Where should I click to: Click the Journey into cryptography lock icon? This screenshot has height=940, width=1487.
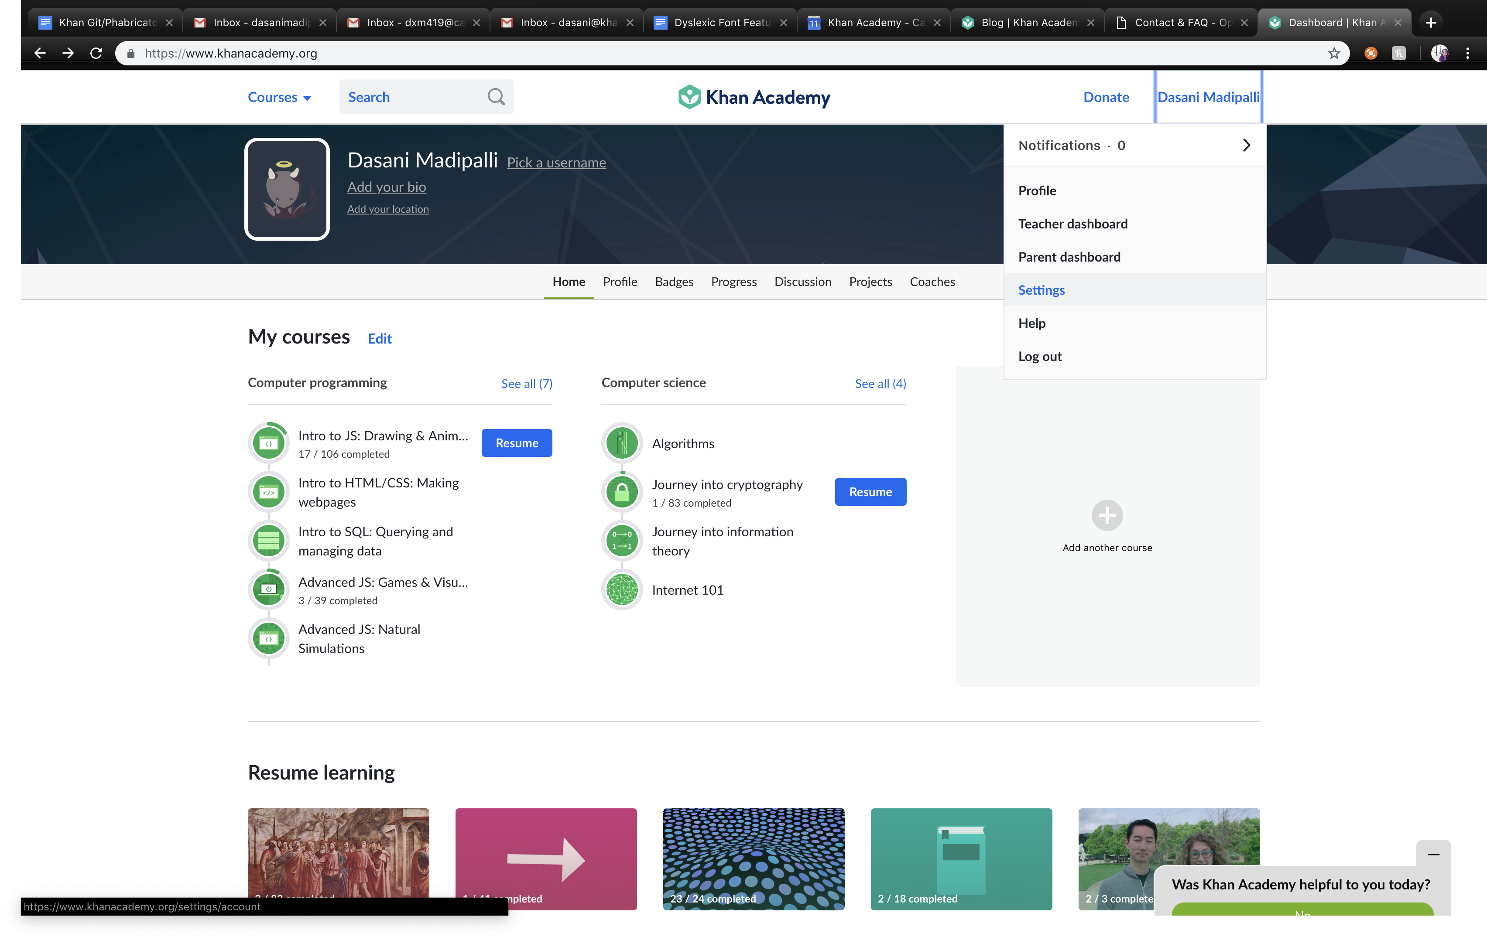pyautogui.click(x=622, y=492)
